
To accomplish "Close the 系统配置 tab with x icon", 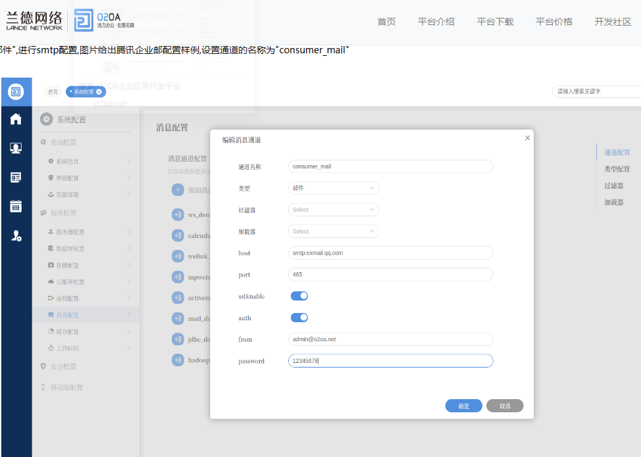I will pyautogui.click(x=99, y=92).
